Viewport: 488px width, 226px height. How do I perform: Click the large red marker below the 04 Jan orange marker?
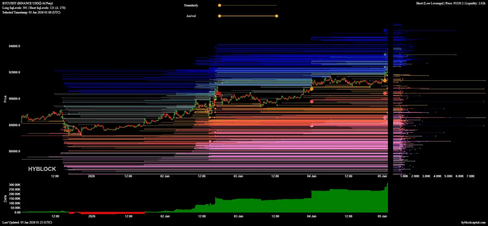tap(311, 101)
